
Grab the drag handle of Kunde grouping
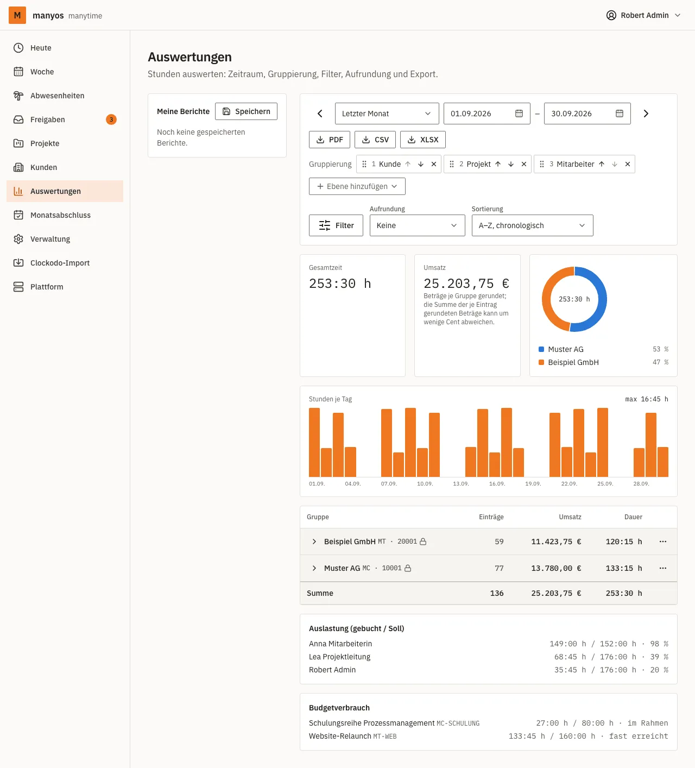[x=364, y=164]
